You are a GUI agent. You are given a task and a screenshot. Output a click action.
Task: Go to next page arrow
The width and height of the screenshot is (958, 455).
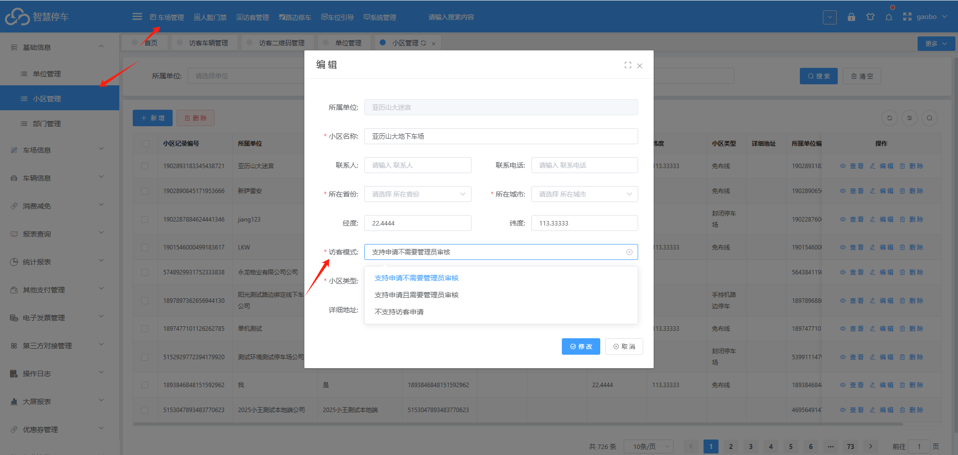pyautogui.click(x=871, y=447)
